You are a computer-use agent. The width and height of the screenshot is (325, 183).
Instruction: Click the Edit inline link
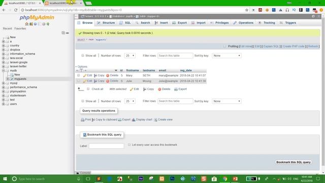[x=246, y=46]
